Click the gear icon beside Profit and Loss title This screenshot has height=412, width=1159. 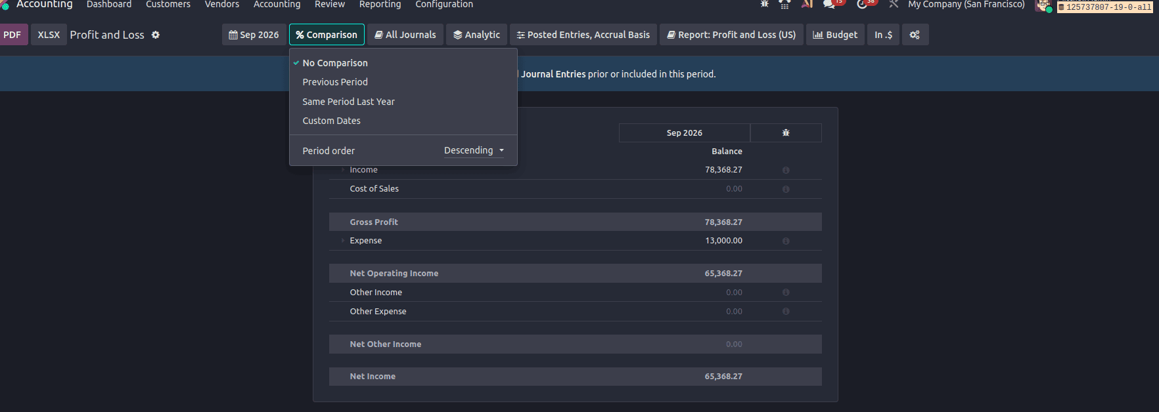click(156, 35)
